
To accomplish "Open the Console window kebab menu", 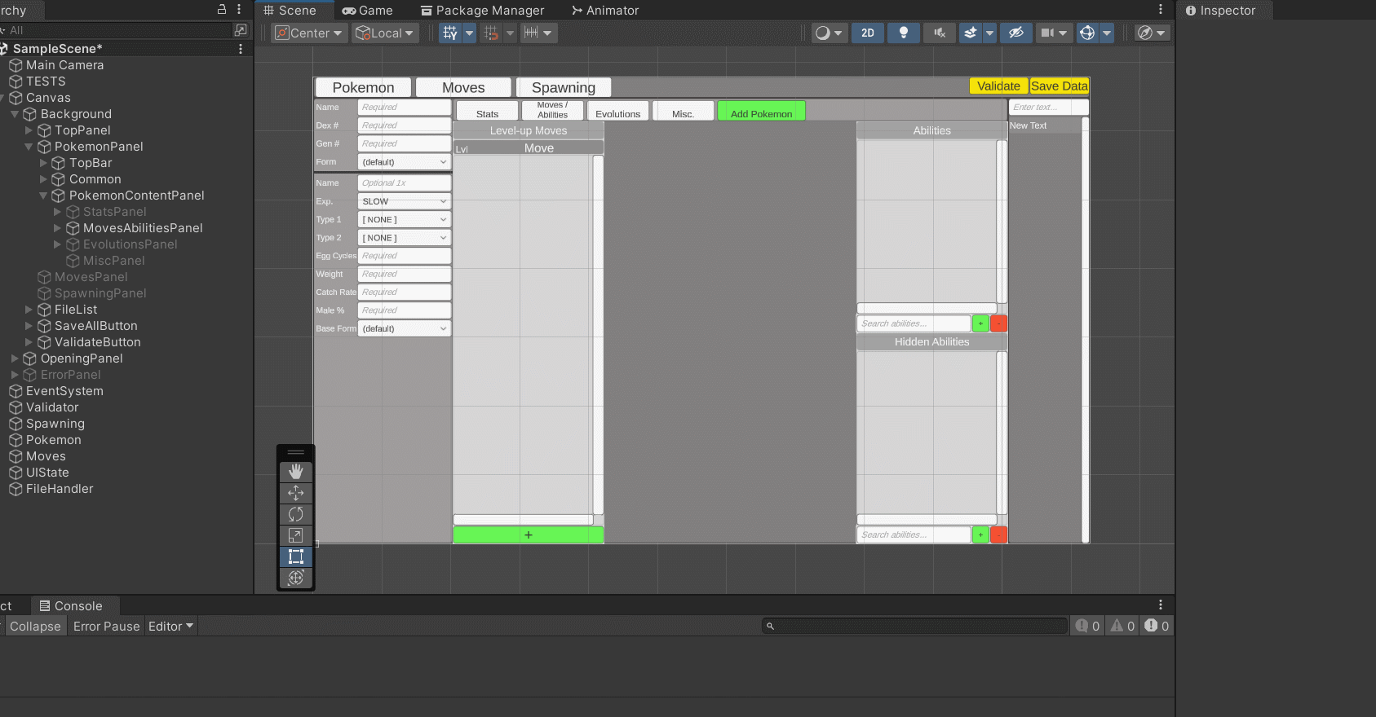I will tap(1161, 605).
